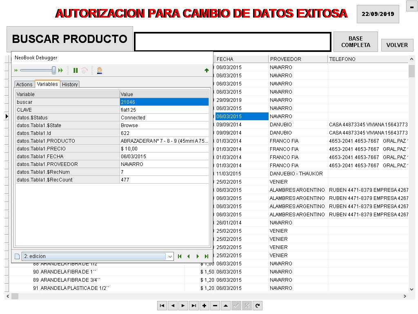Screen dimensions: 418x314
Task: Click the fast double-arrow speed icon
Action: 61,70
